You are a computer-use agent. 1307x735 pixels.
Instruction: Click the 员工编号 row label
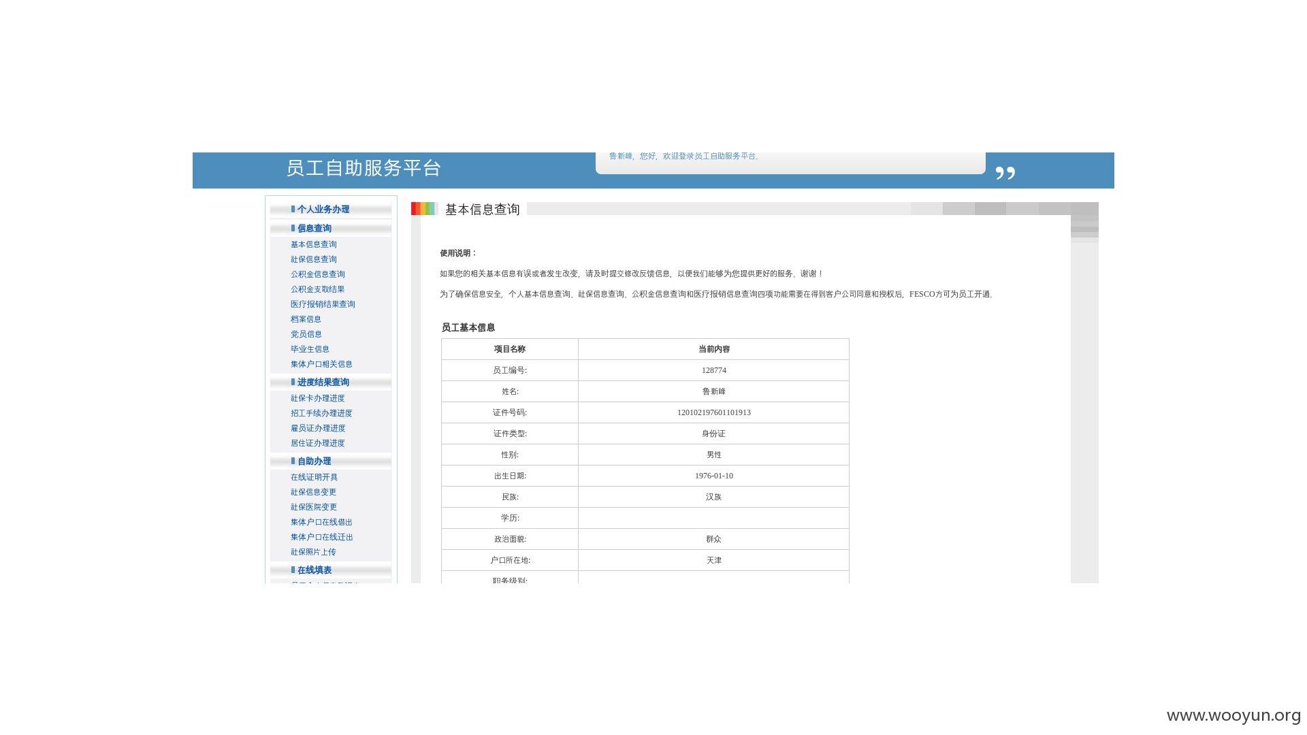510,370
